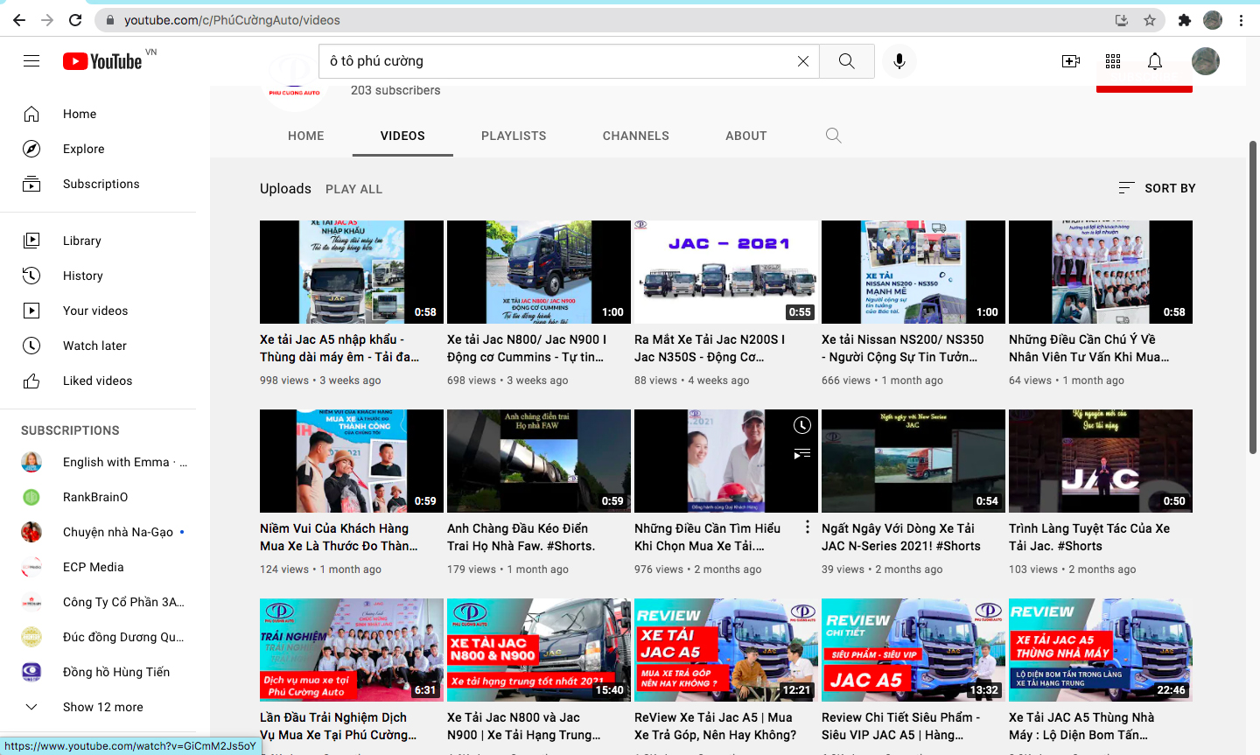This screenshot has width=1260, height=755.
Task: Play Review Chi Tiết Siêu Phẩm 13:32 thumbnail
Action: (913, 650)
